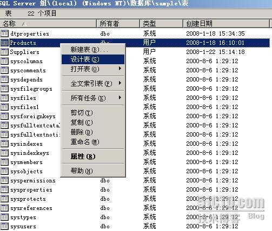Screen dimensions: 272x231
Task: Click the sysindexes table icon
Action: [4, 144]
